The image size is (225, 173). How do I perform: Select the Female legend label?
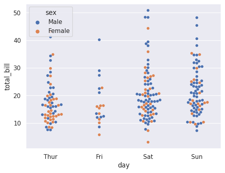coord(59,31)
